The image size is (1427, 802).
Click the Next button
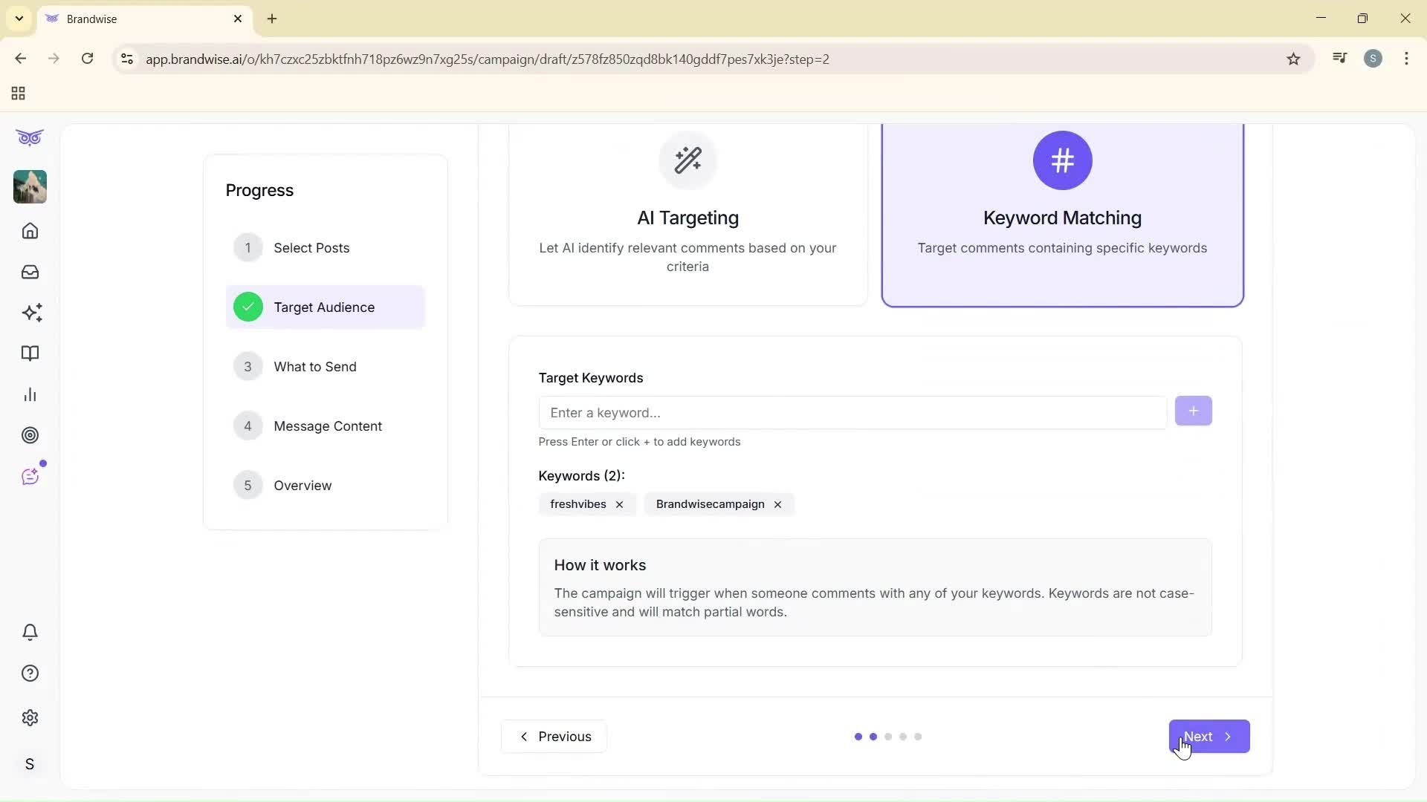tap(1208, 736)
